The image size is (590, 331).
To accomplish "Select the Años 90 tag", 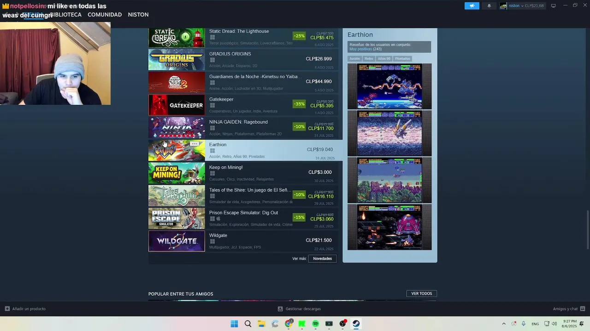I will point(384,58).
